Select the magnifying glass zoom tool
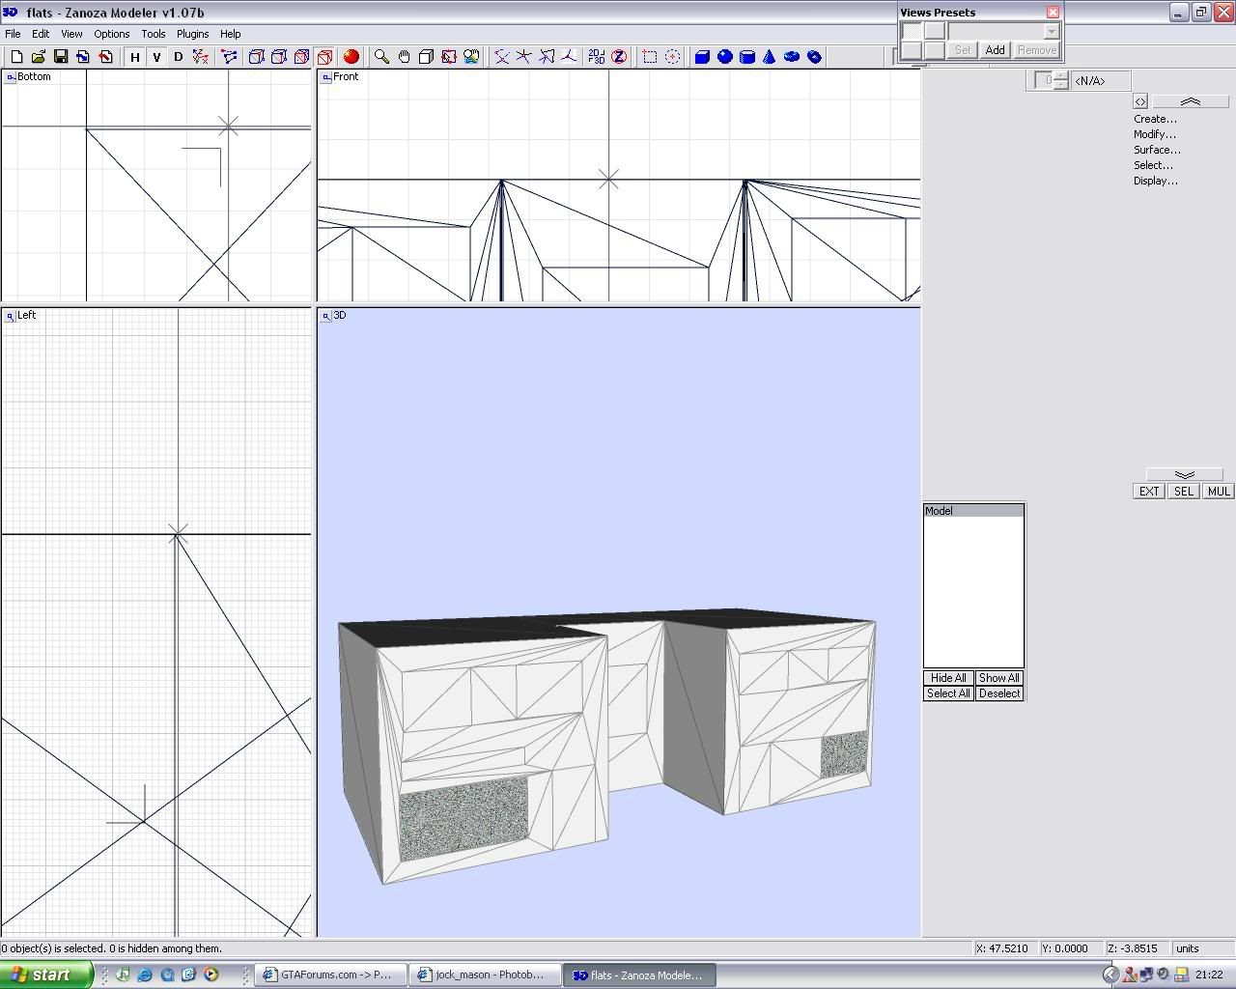 [381, 57]
